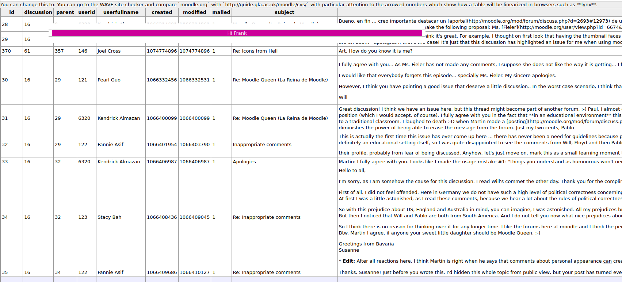622x282 pixels.
Task: Select 'Kendrick Almazan' in the Apologies row
Action: (119, 161)
